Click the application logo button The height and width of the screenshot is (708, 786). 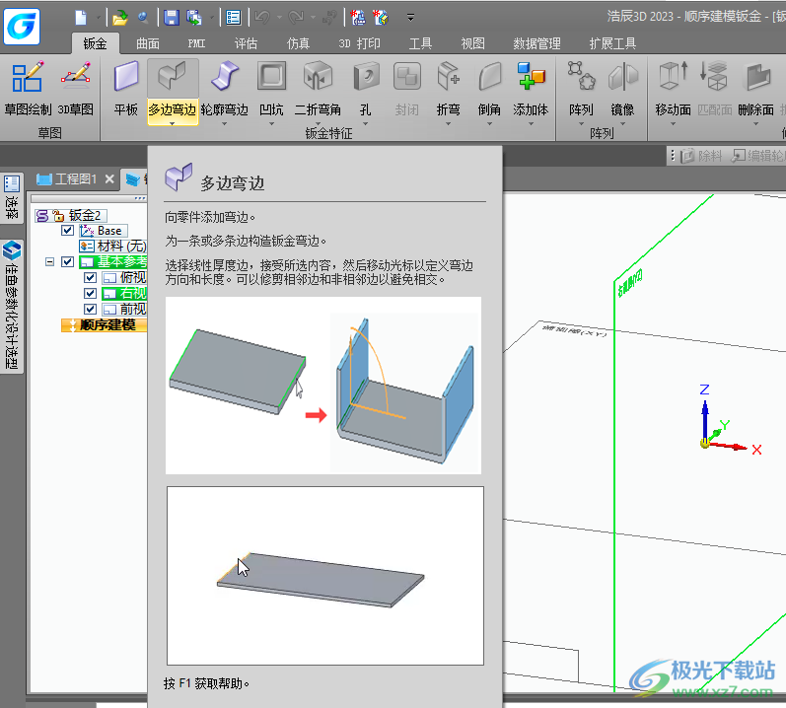(x=21, y=27)
